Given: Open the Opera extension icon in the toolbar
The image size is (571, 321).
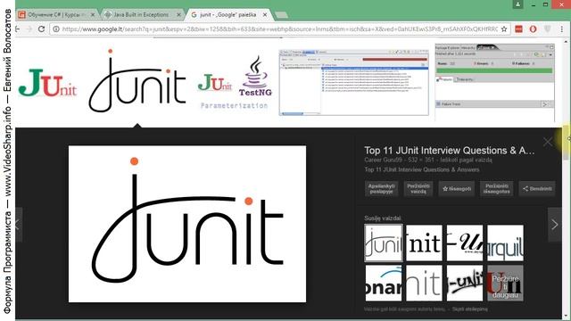Looking at the screenshot, I should pyautogui.click(x=533, y=29).
